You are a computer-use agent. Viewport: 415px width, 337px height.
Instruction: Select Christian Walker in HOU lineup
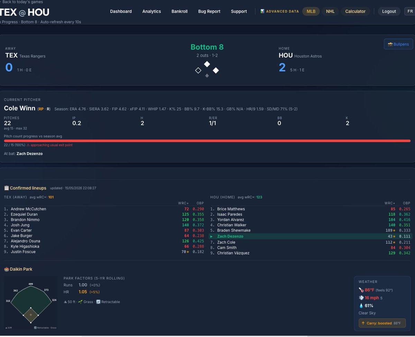(232, 225)
